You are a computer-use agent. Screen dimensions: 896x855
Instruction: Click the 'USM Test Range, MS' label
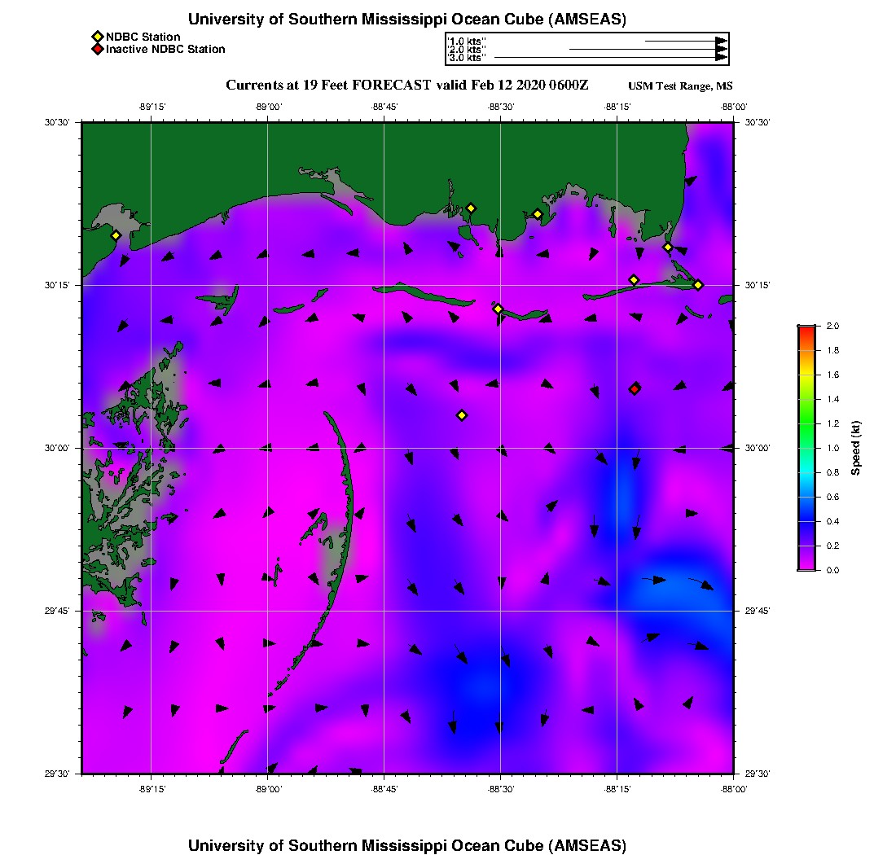click(680, 86)
